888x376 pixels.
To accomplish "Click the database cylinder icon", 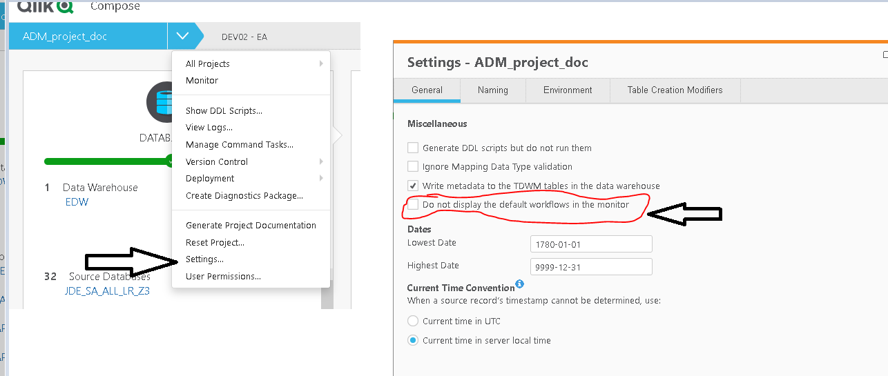I will (x=163, y=102).
